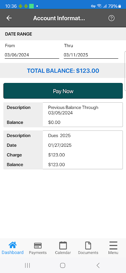Tap the back arrow in header
This screenshot has width=126, height=273.
[x=9, y=18]
